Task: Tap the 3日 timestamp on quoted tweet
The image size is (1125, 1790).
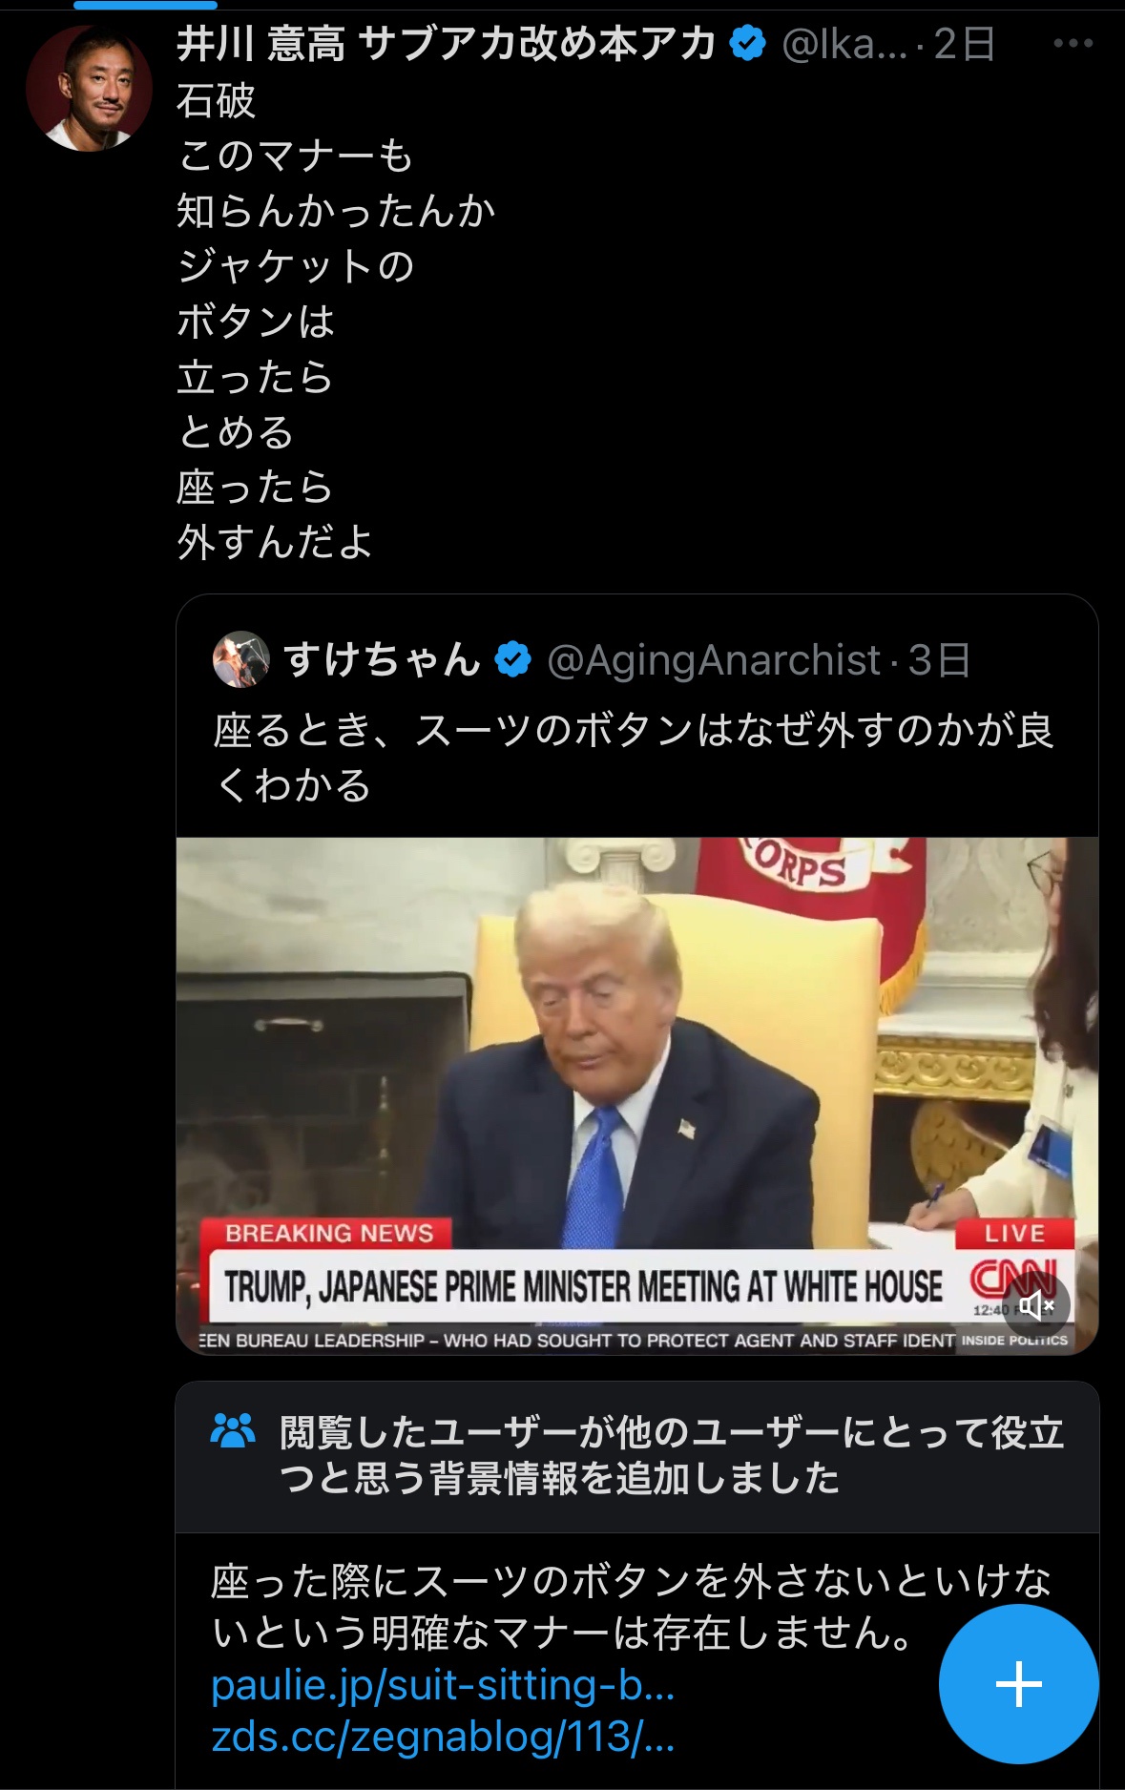Action: 939,660
